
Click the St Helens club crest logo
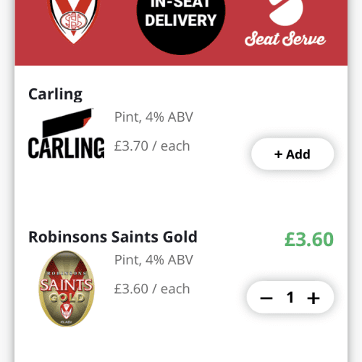coord(74,20)
